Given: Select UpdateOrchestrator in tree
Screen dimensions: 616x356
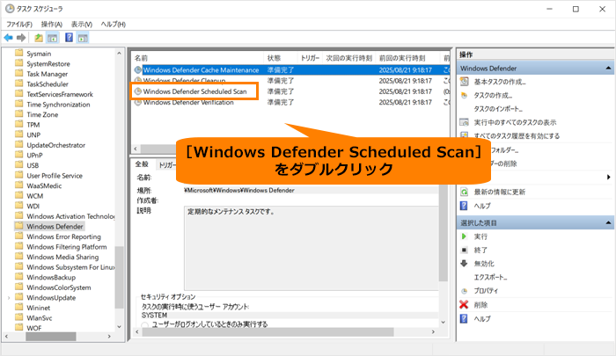Looking at the screenshot, I should [55, 145].
